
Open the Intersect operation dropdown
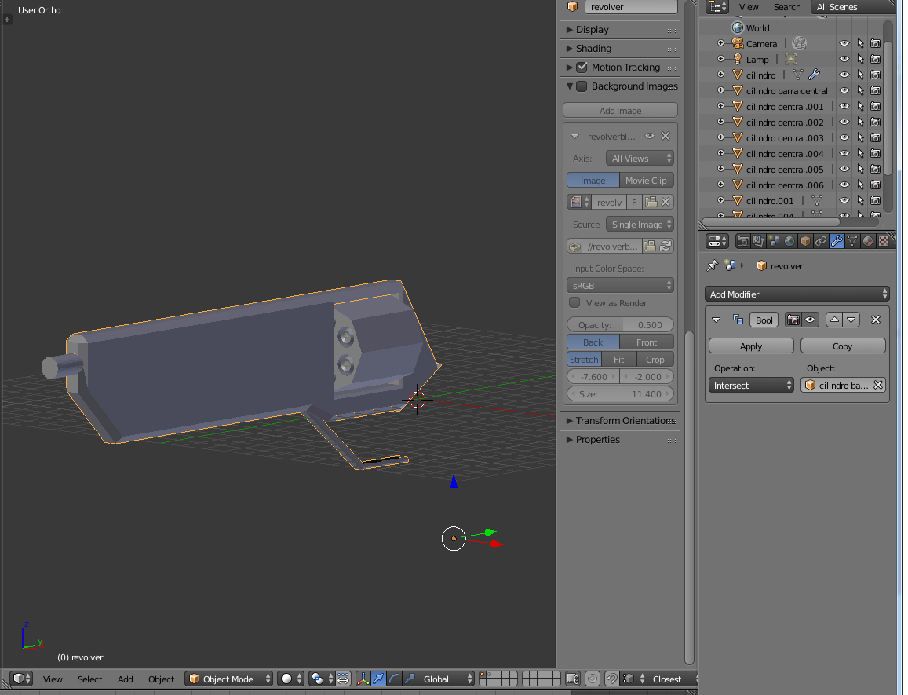tap(751, 385)
